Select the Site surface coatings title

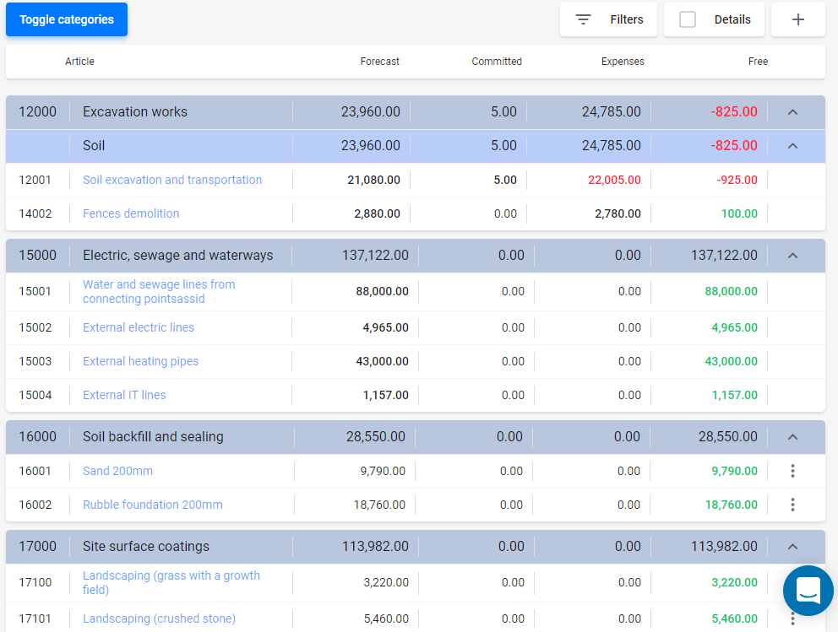(x=146, y=547)
